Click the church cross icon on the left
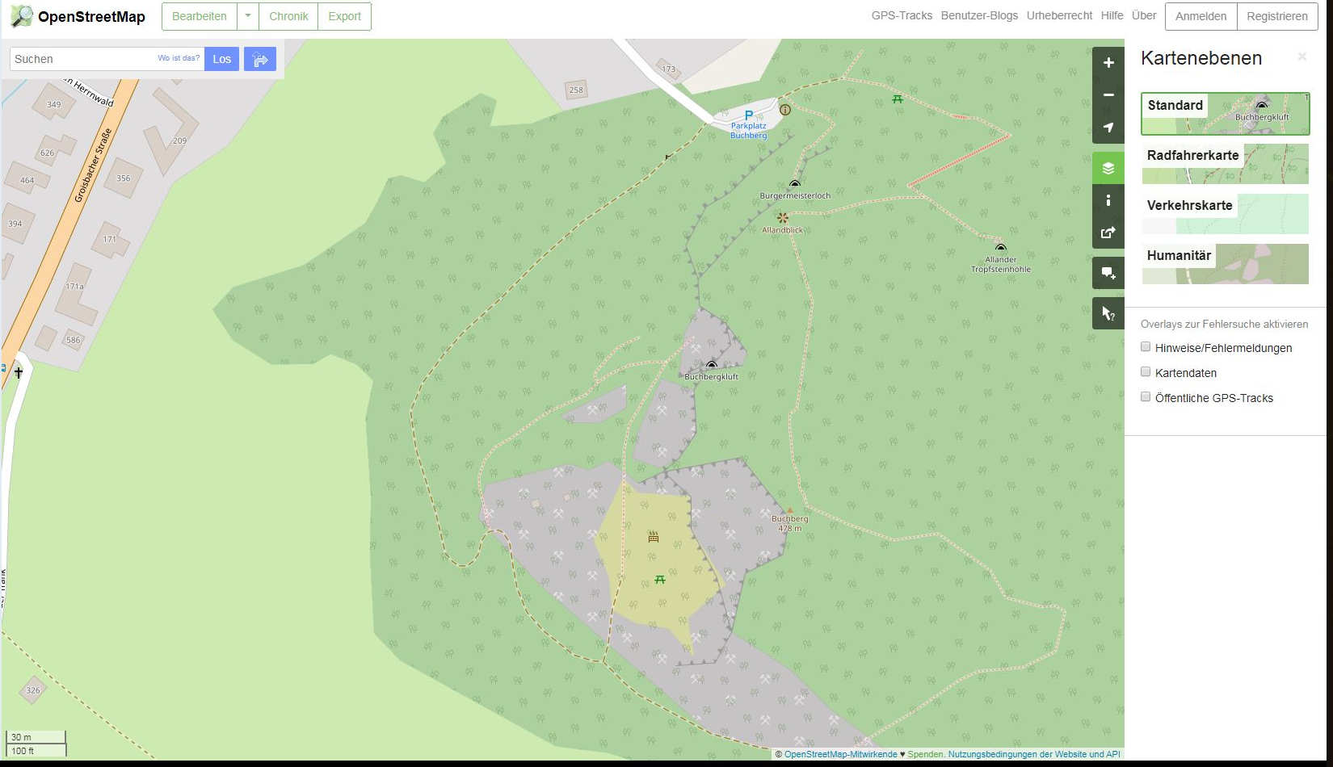Viewport: 1333px width, 767px height. point(19,372)
